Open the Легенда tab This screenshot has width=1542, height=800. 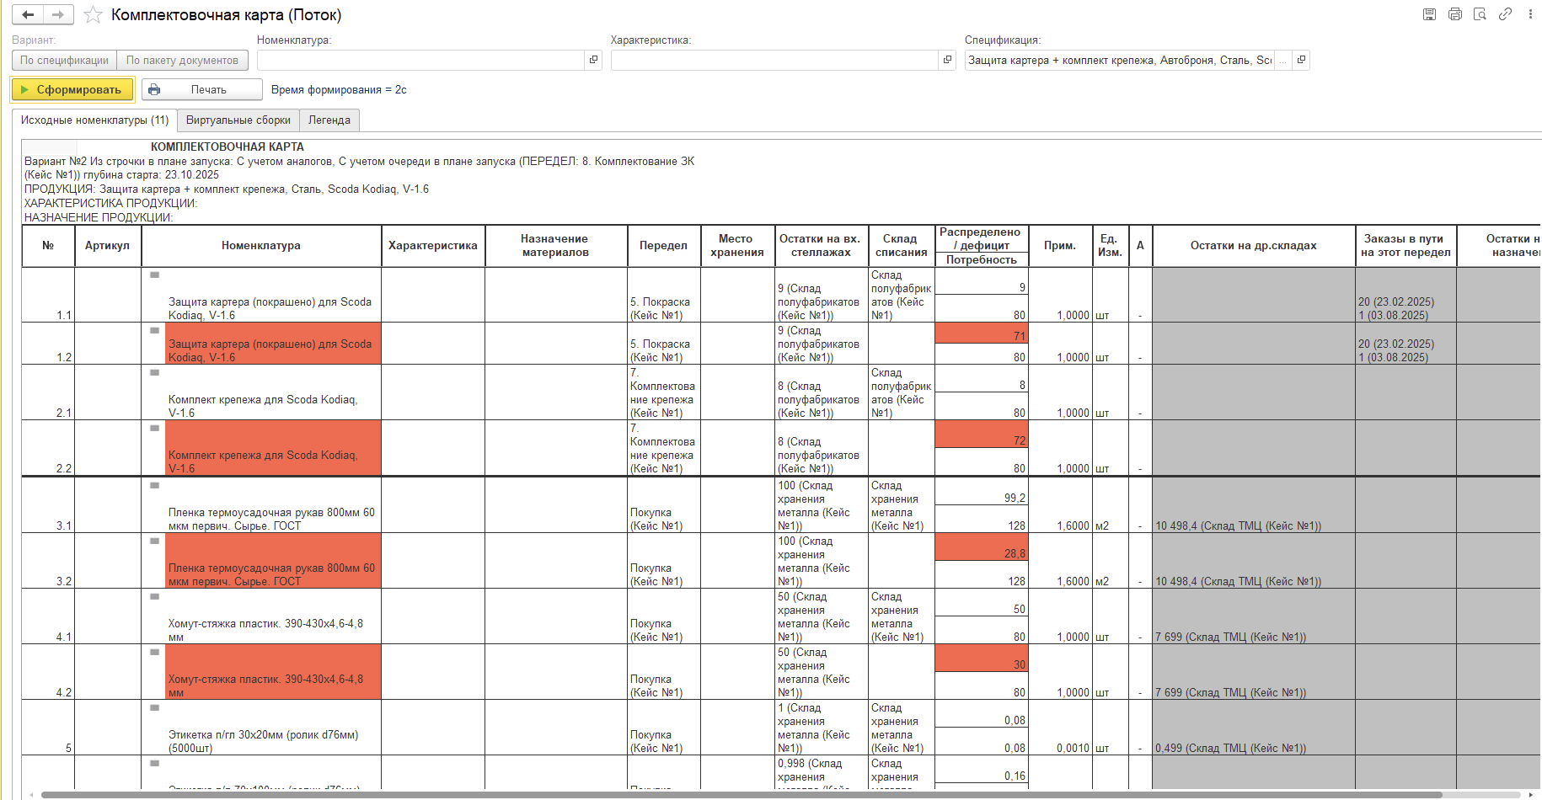tap(329, 120)
